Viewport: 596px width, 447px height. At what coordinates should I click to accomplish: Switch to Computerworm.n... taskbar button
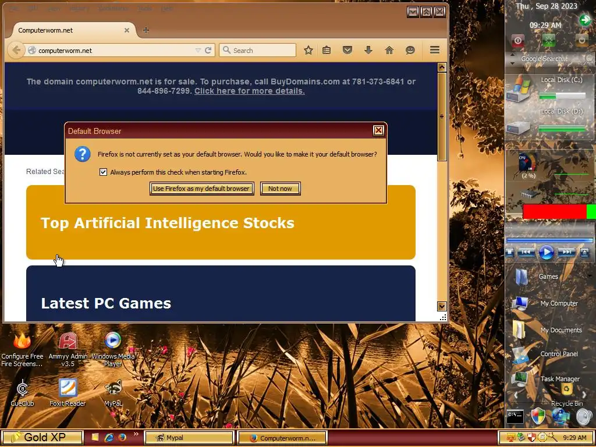click(282, 438)
